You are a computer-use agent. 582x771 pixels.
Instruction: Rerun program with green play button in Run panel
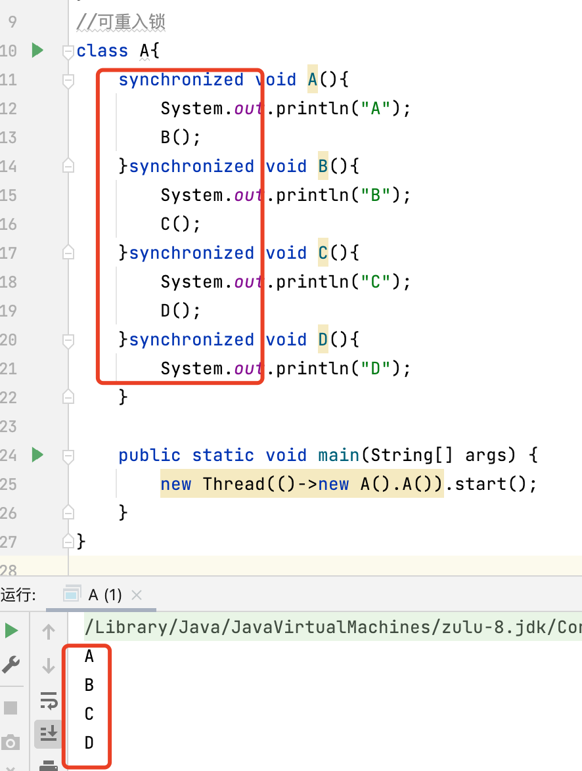(x=11, y=631)
